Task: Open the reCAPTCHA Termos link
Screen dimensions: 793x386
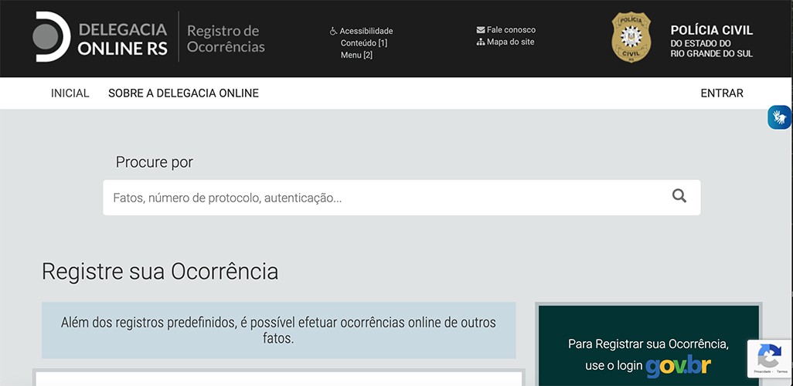Action: click(x=782, y=371)
